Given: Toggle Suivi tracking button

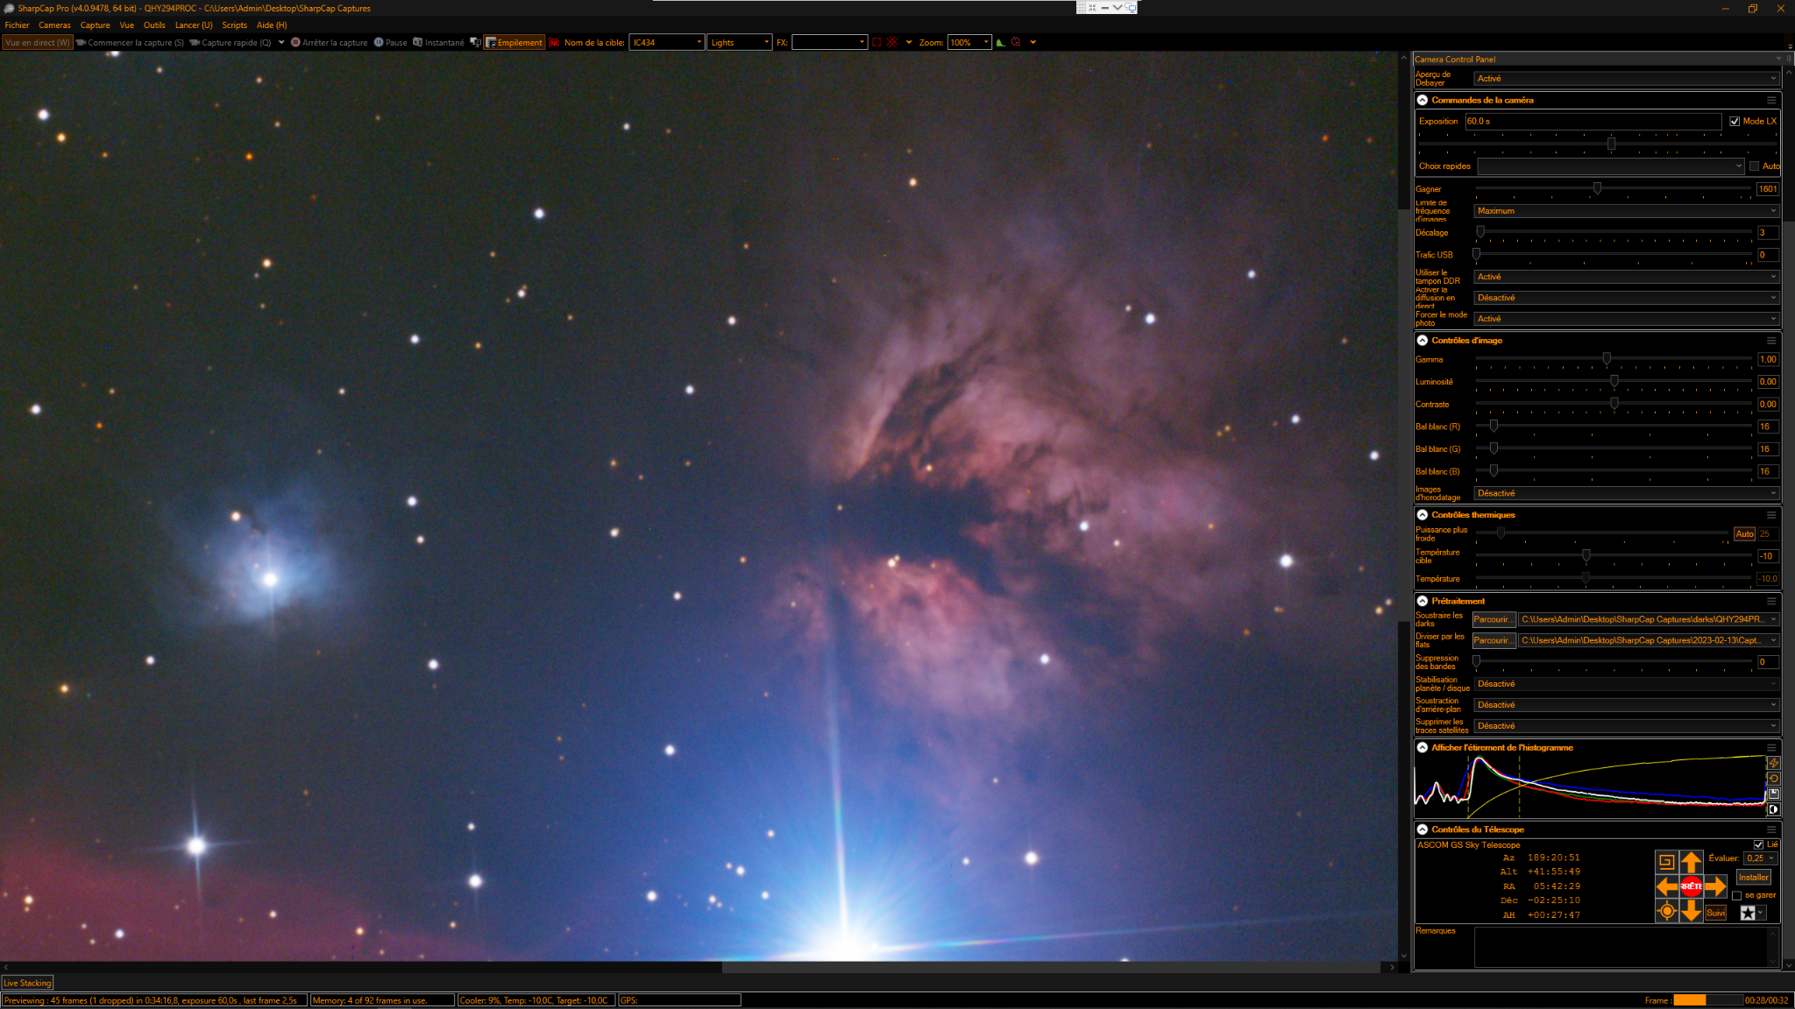Looking at the screenshot, I should 1715,913.
